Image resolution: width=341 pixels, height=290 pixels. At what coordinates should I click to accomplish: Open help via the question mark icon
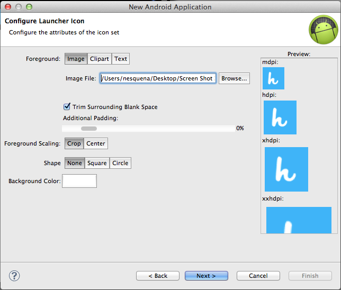click(14, 276)
